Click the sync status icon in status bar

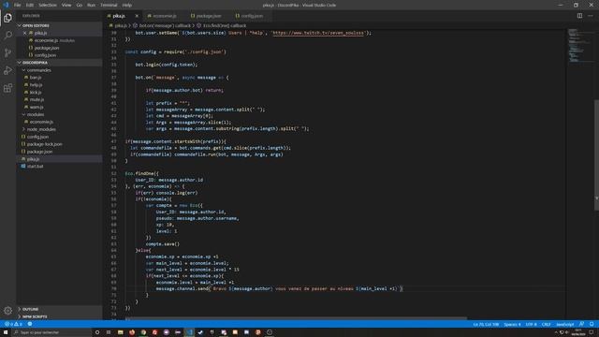[x=30, y=324]
